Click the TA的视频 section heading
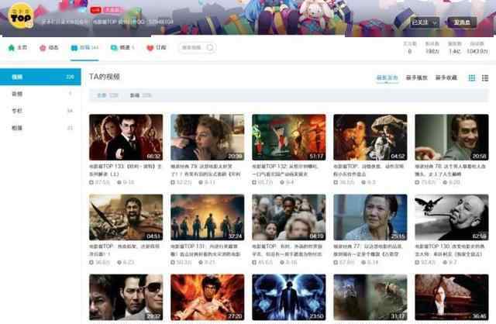 [105, 77]
